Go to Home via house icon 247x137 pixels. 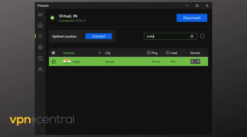(40, 25)
